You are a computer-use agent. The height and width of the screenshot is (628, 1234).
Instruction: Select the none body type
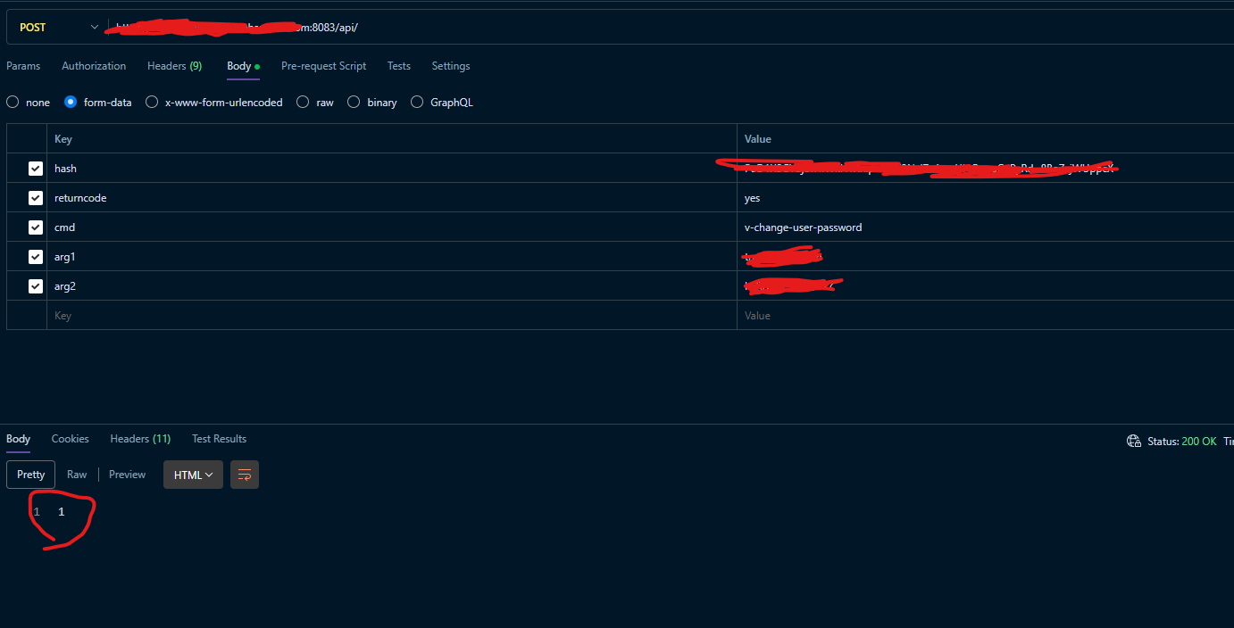click(x=13, y=103)
